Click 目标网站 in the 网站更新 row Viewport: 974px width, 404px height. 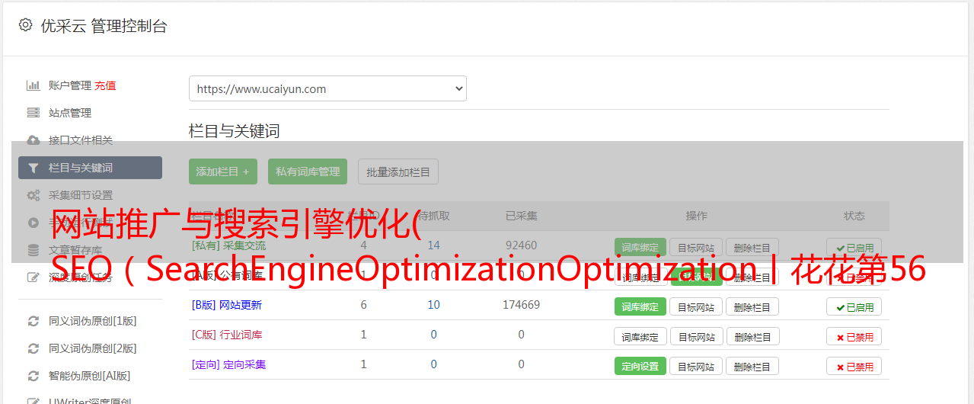696,306
